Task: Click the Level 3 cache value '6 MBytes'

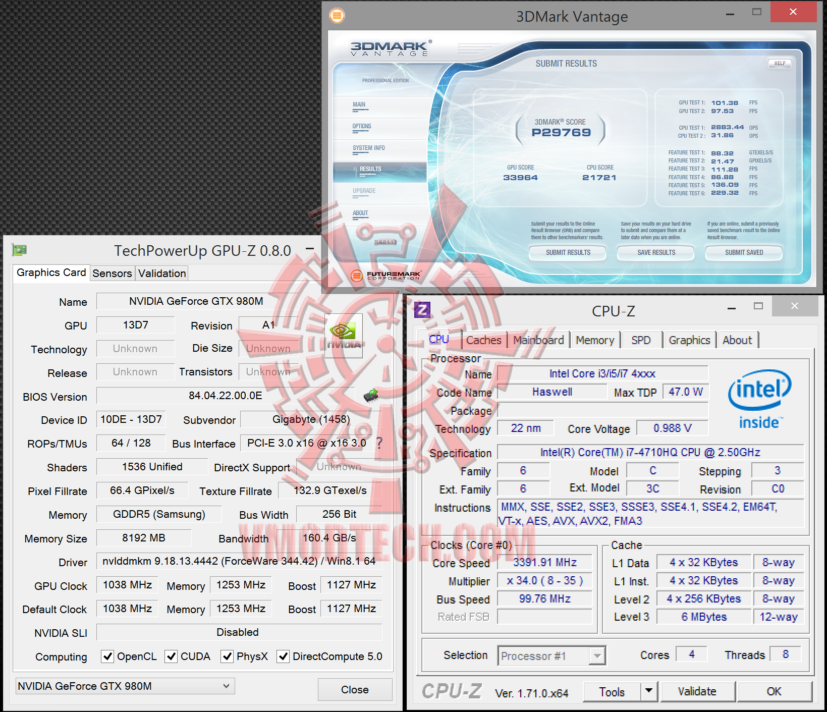Action: pyautogui.click(x=704, y=617)
